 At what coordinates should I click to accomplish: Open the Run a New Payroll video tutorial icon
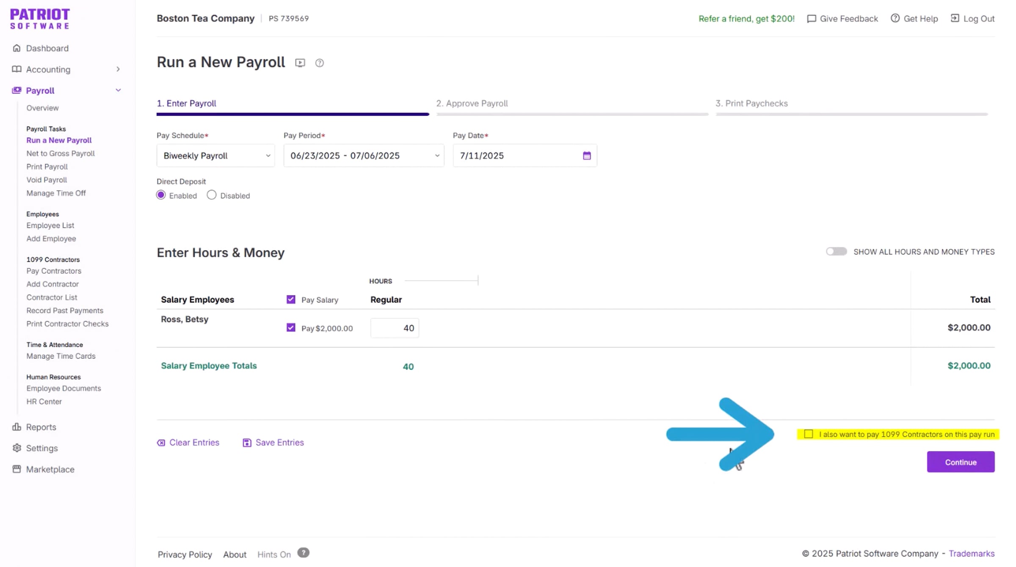click(x=300, y=63)
